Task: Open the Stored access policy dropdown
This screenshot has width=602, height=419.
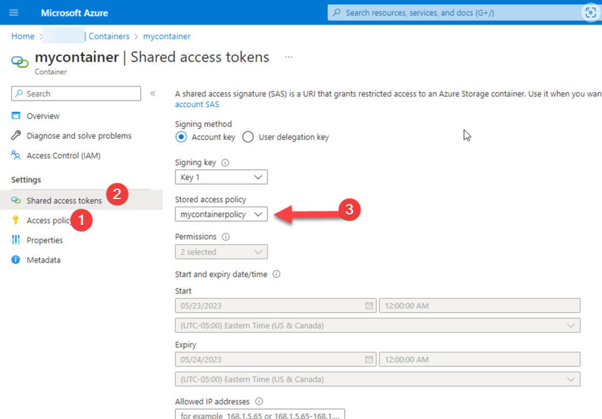Action: tap(221, 214)
